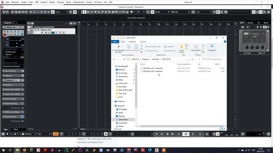The image size is (273, 153).
Task: Expand the Audio Insert-Effekte section
Action: click(x=13, y=90)
